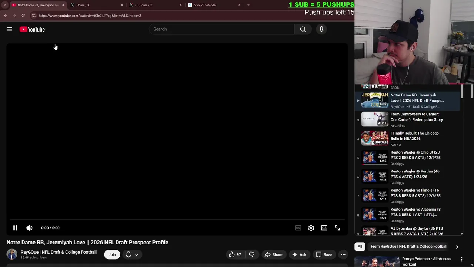474x267 pixels.
Task: Open options for Darryn Peterson video
Action: tap(462, 260)
